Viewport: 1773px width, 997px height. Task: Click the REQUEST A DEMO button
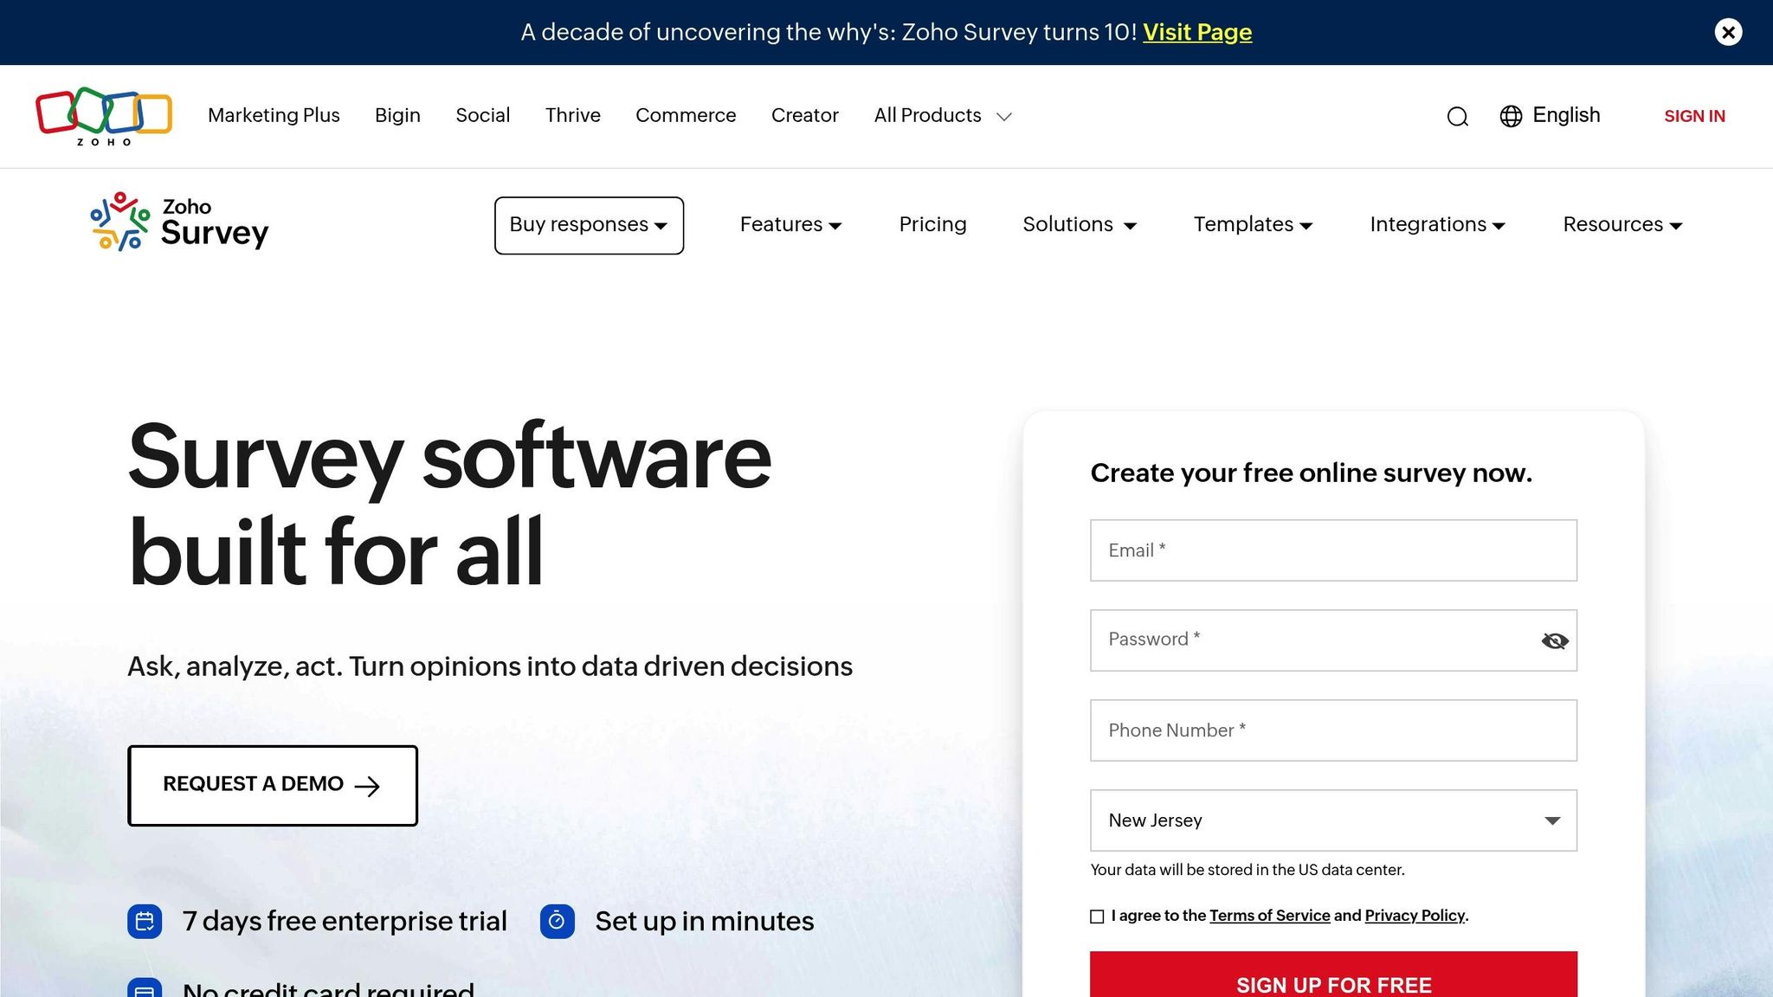pyautogui.click(x=273, y=786)
